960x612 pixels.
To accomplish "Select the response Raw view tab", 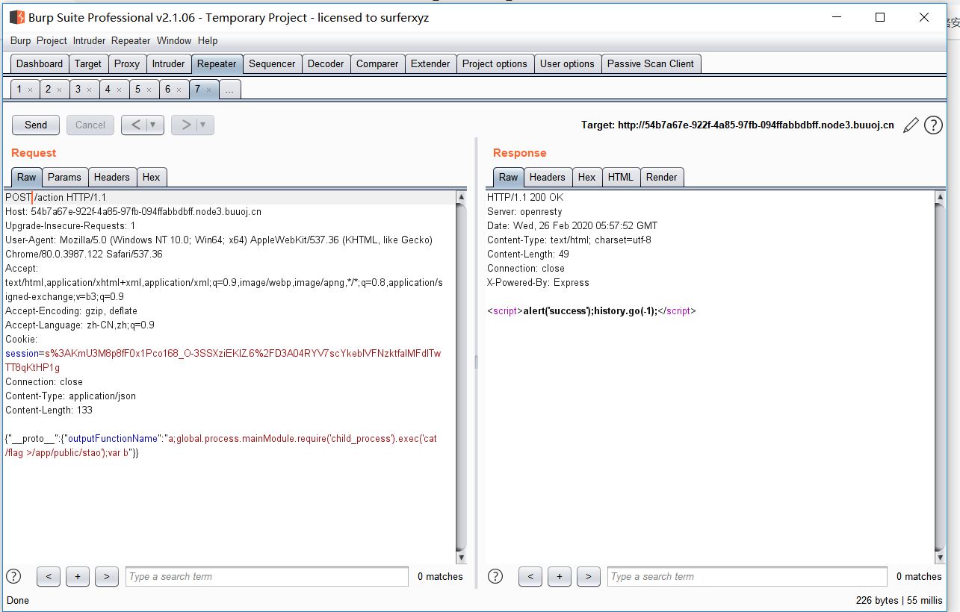I will (x=508, y=177).
